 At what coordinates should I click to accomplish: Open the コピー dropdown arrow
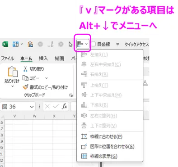tap(47, 78)
